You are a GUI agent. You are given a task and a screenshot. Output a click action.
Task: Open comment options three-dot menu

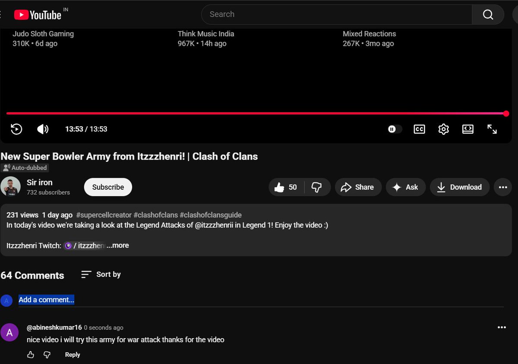pos(502,327)
